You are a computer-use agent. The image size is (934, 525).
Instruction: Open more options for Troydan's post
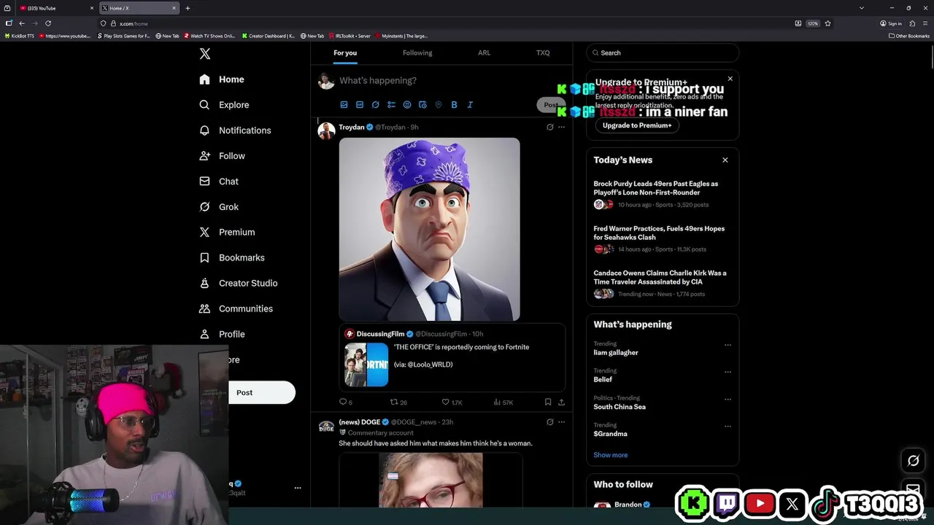click(x=561, y=127)
